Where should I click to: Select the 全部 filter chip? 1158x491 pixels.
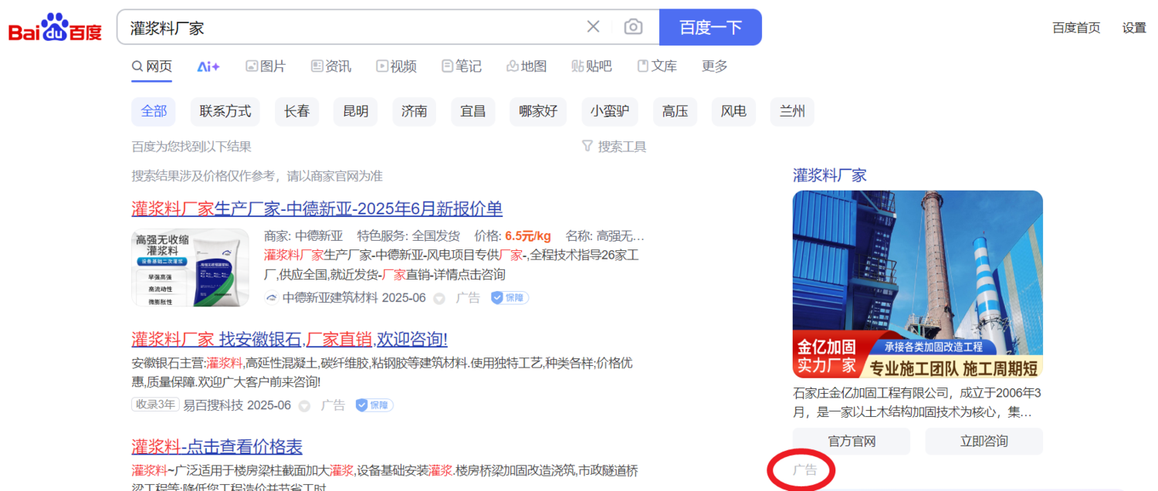coord(154,111)
